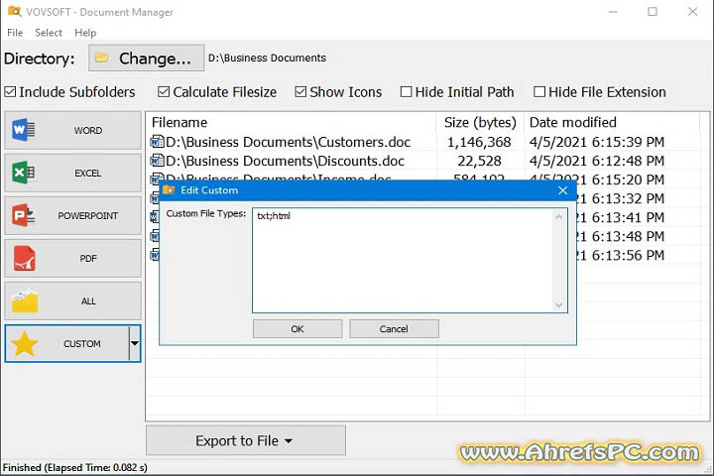Click the WORD filter button label
This screenshot has width=714, height=476.
click(88, 130)
